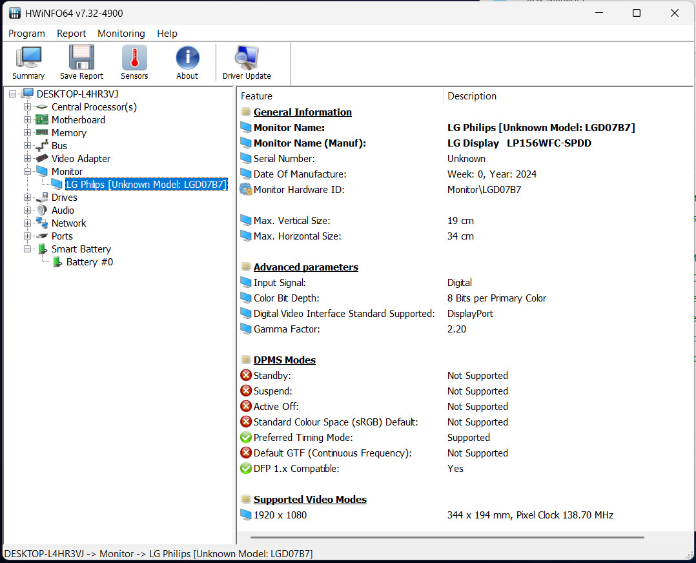
Task: Select the Network tree node
Action: coord(69,223)
